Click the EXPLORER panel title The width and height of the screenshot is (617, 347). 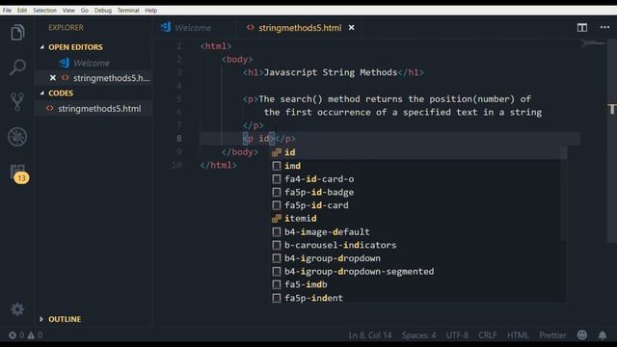tap(67, 28)
